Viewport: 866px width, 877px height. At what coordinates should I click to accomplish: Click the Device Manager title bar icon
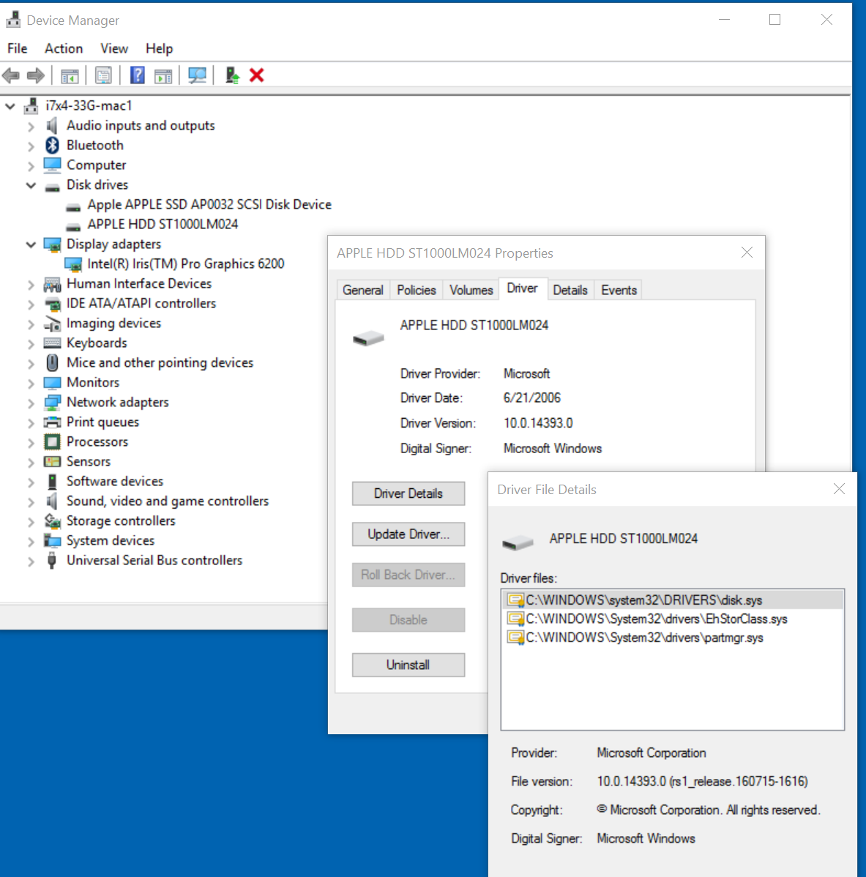(x=13, y=20)
